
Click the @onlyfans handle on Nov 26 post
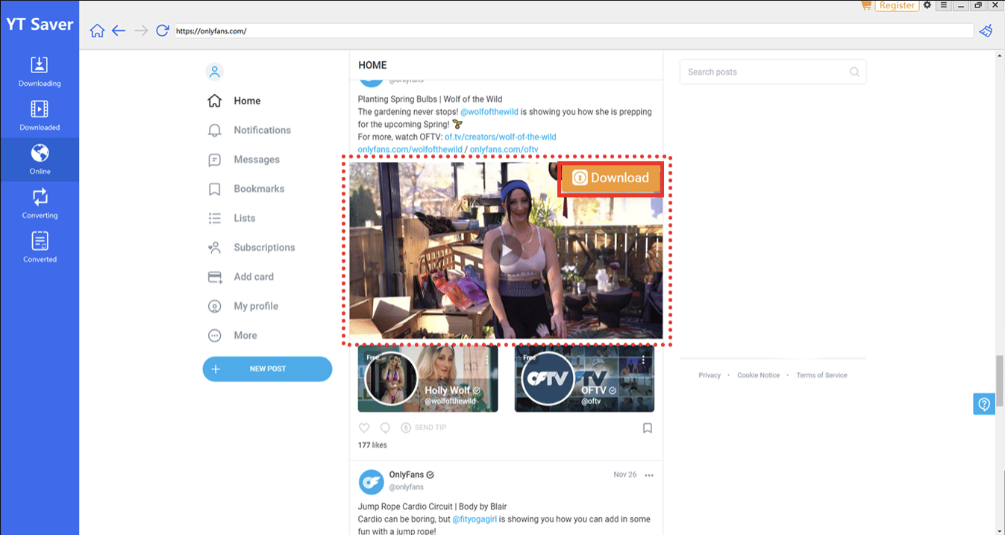tap(406, 487)
